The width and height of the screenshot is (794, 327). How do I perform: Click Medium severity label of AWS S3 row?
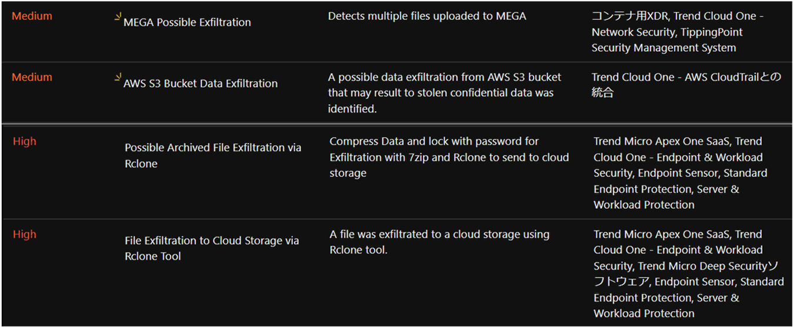point(32,78)
